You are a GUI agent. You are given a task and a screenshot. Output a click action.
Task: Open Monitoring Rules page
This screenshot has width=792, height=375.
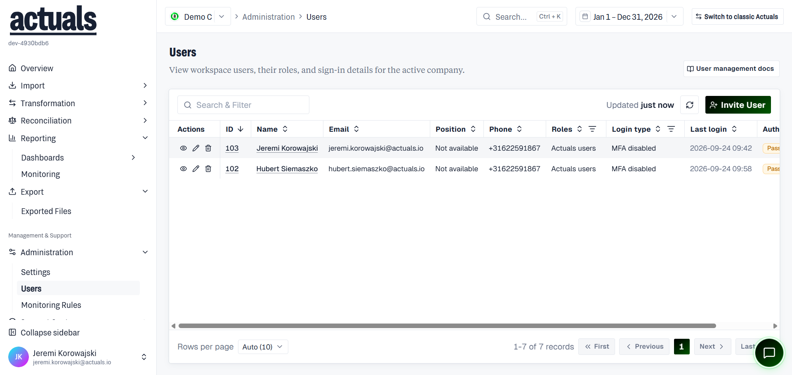51,305
